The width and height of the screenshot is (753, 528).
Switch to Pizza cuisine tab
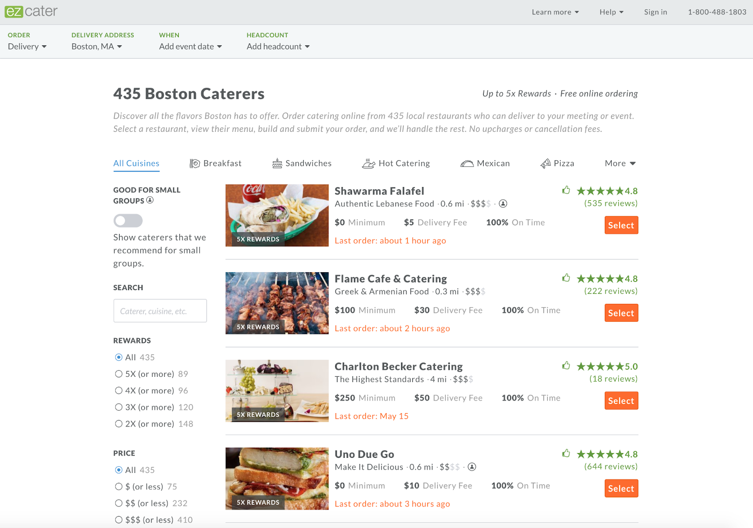coord(557,163)
